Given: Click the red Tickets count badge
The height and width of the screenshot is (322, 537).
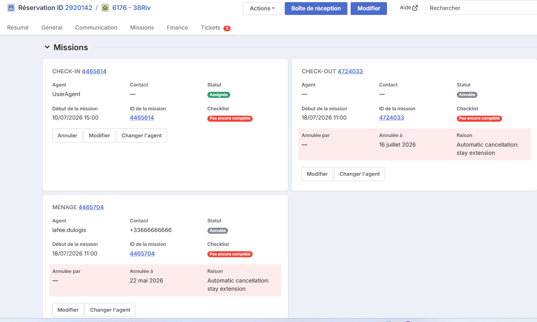Looking at the screenshot, I should pos(227,28).
